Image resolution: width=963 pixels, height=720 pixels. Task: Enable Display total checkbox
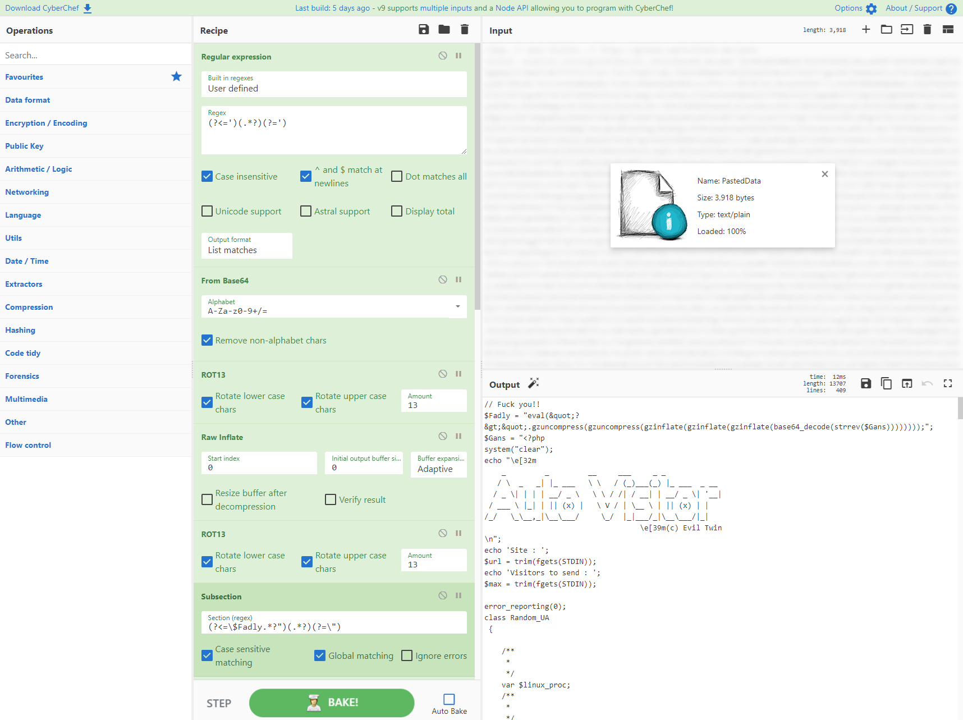(397, 211)
